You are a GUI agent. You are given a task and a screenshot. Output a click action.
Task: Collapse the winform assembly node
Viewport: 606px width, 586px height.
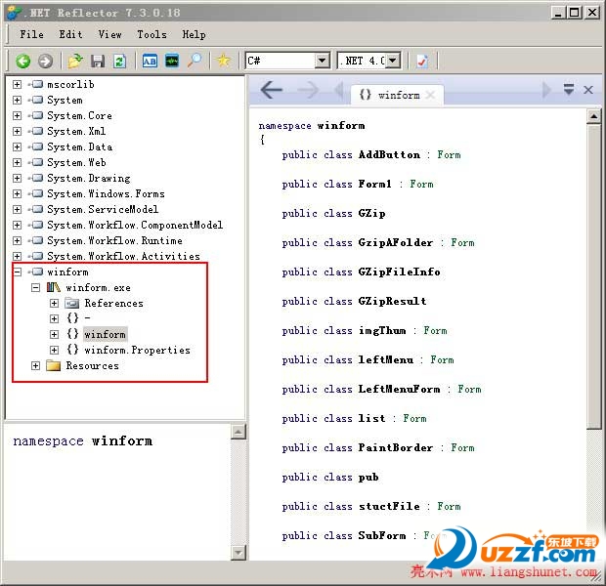coord(17,272)
